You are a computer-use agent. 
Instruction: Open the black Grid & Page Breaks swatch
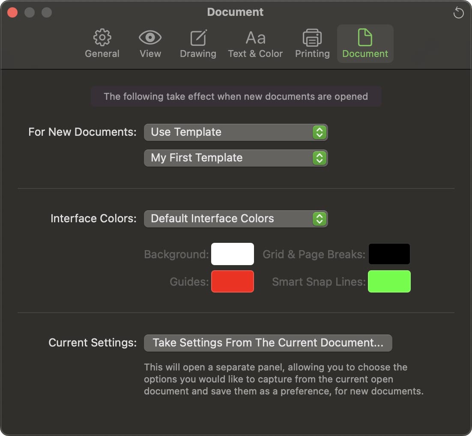click(389, 254)
